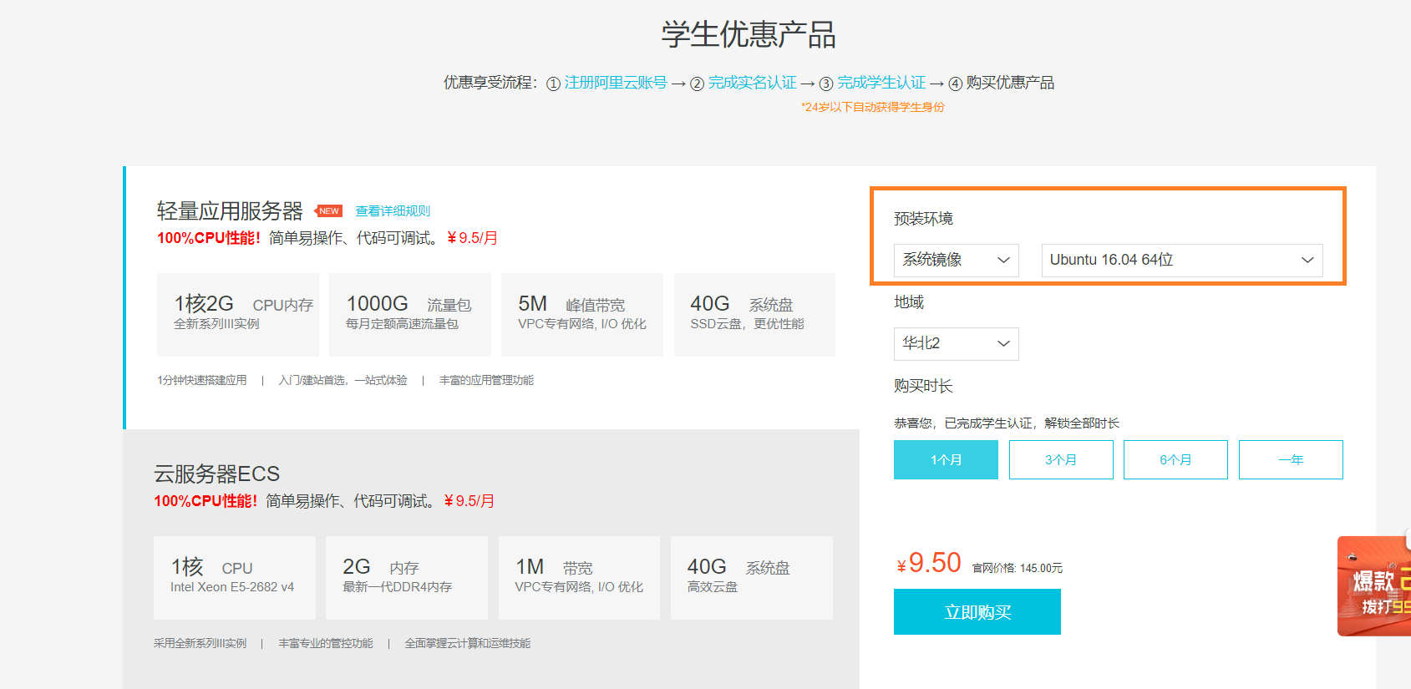The image size is (1411, 689).
Task: Select the 3个月 duration option
Action: (x=1061, y=460)
